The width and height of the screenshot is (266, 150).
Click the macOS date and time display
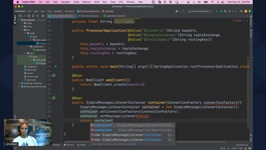(238, 2)
